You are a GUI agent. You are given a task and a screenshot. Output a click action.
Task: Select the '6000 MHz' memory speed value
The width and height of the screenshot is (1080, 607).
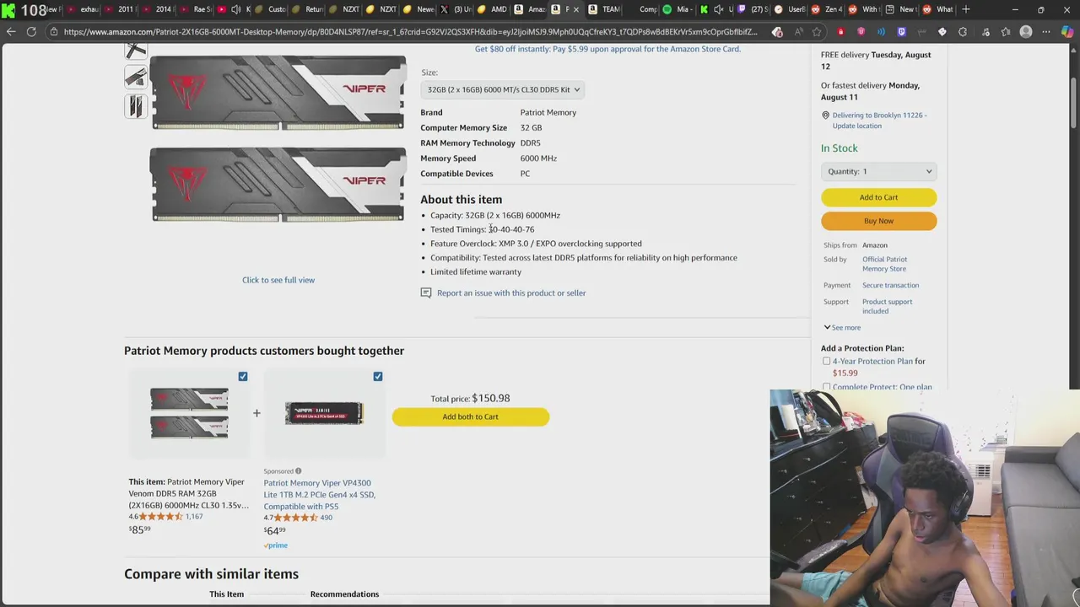(x=538, y=158)
